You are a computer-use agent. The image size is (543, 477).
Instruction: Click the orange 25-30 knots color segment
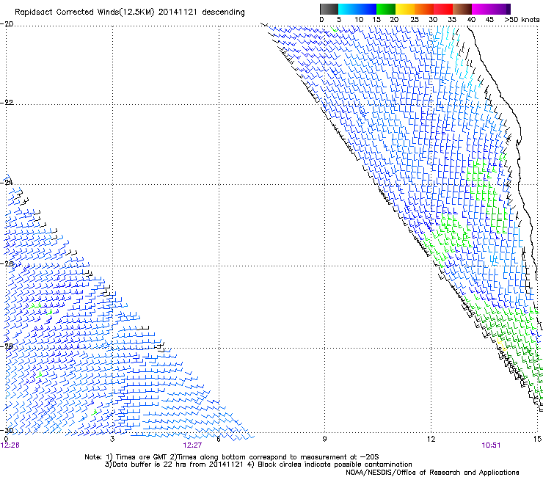point(424,9)
